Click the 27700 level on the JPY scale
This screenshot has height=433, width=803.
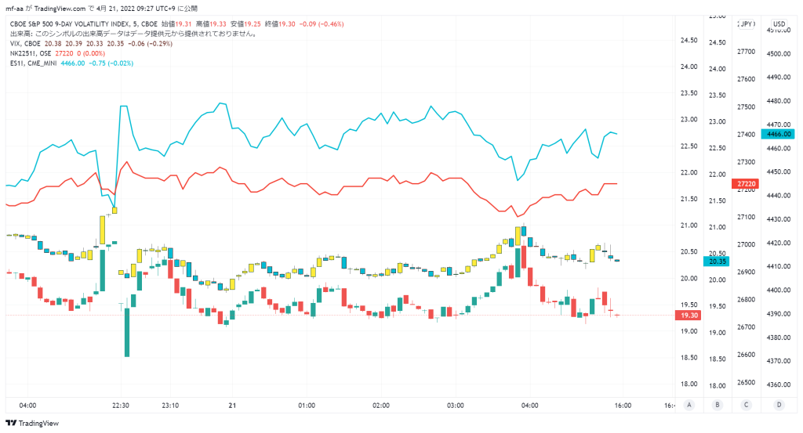pyautogui.click(x=747, y=52)
